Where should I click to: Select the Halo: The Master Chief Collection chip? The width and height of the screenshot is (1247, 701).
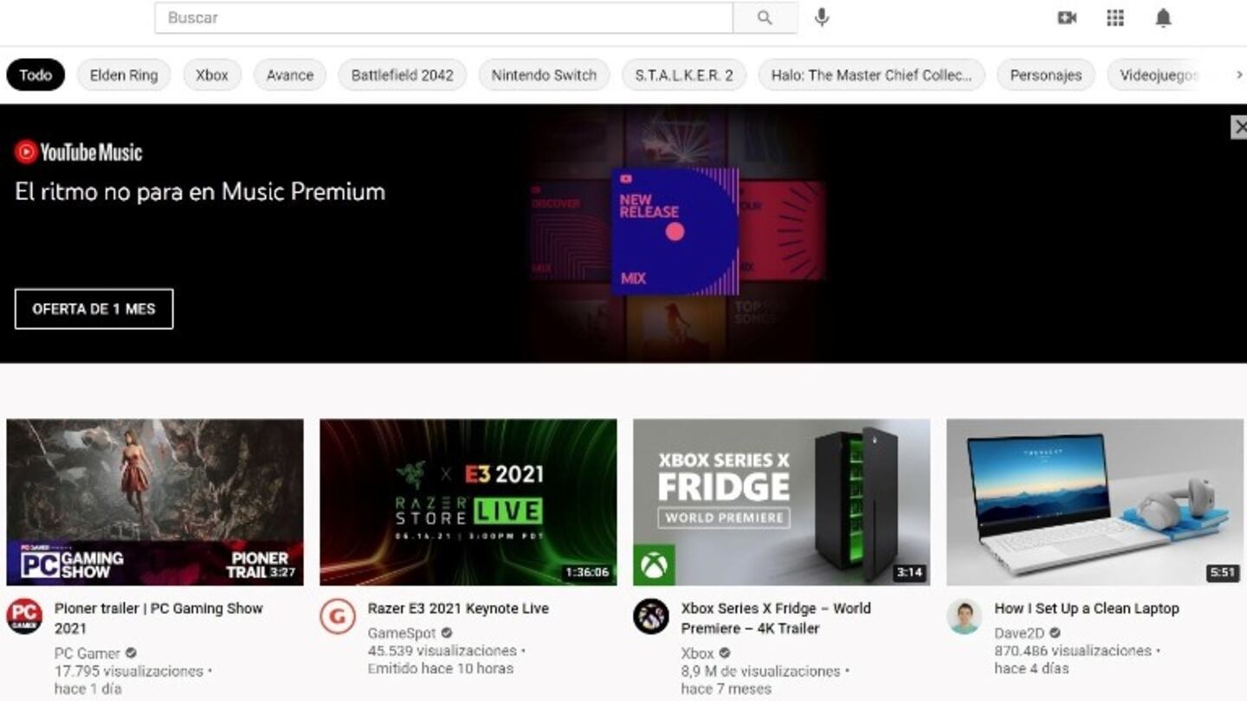pos(872,75)
